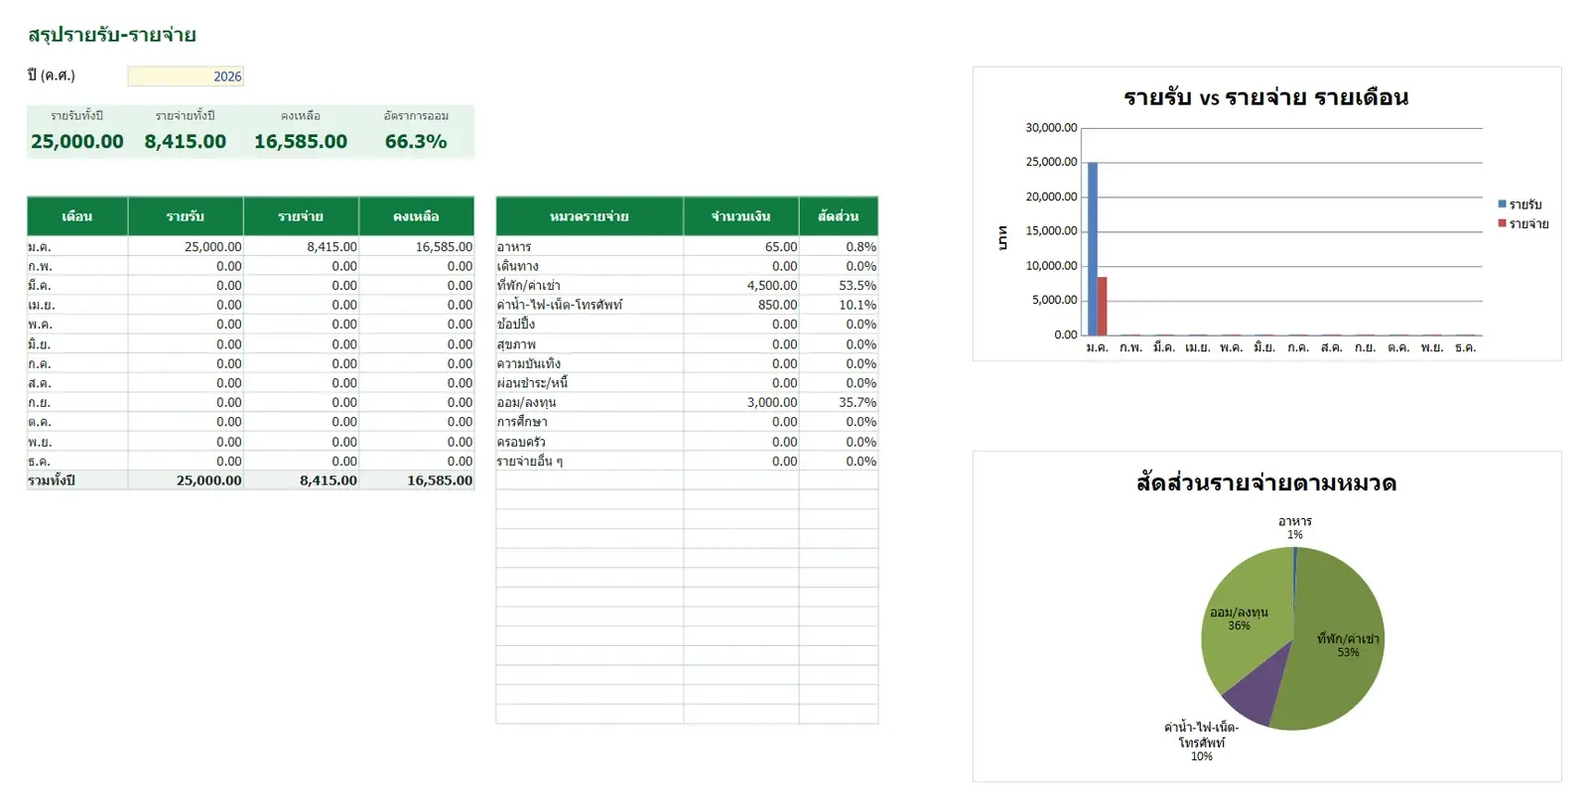1588x809 pixels.
Task: Click the รายจ่ายอื่น ๆ category cell
Action: click(x=590, y=461)
